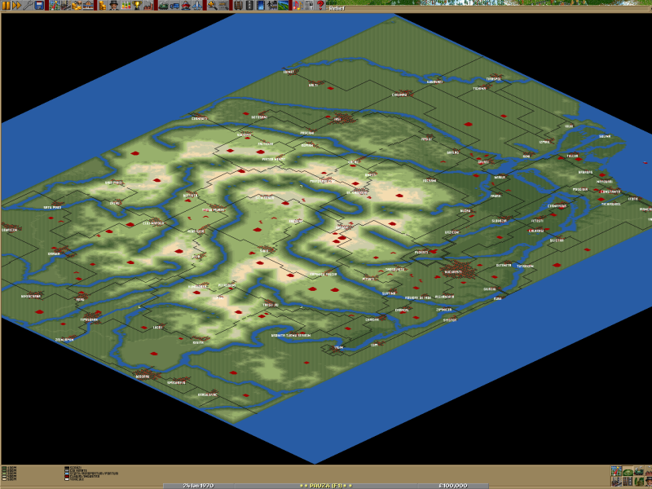The height and width of the screenshot is (489, 652).
Task: Switch map to vegetation view
Action: coord(639,482)
